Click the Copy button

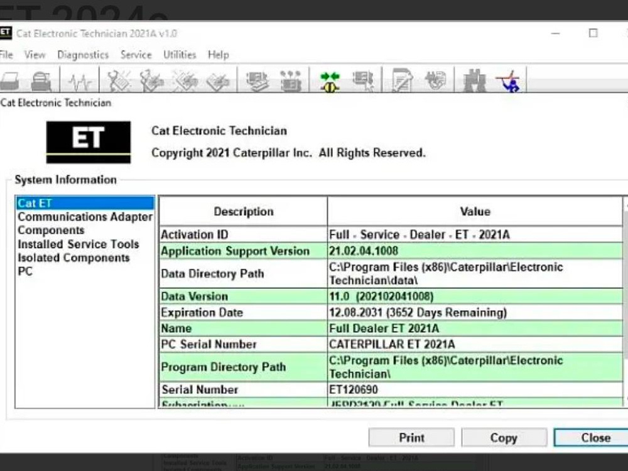tap(504, 437)
